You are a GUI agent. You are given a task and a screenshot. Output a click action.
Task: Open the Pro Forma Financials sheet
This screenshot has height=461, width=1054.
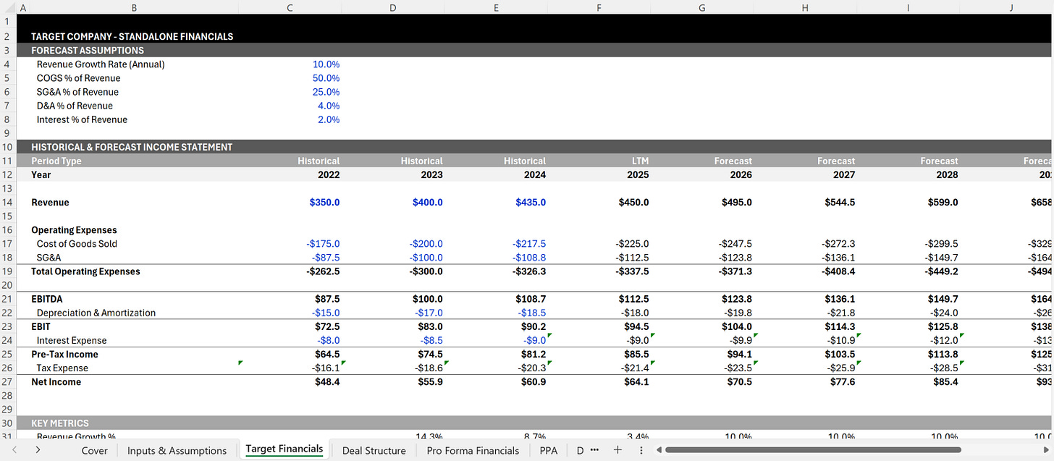point(472,450)
